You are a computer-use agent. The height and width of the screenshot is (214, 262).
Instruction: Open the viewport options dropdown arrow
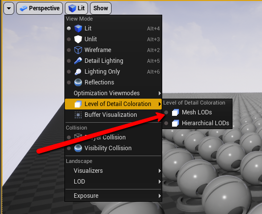(x=9, y=8)
